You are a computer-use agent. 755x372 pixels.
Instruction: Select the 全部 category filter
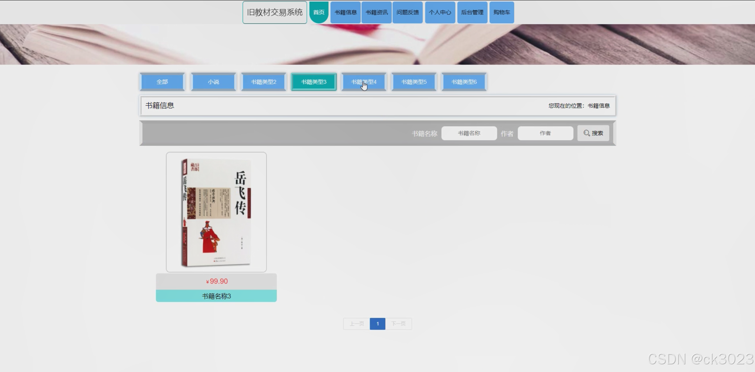162,82
